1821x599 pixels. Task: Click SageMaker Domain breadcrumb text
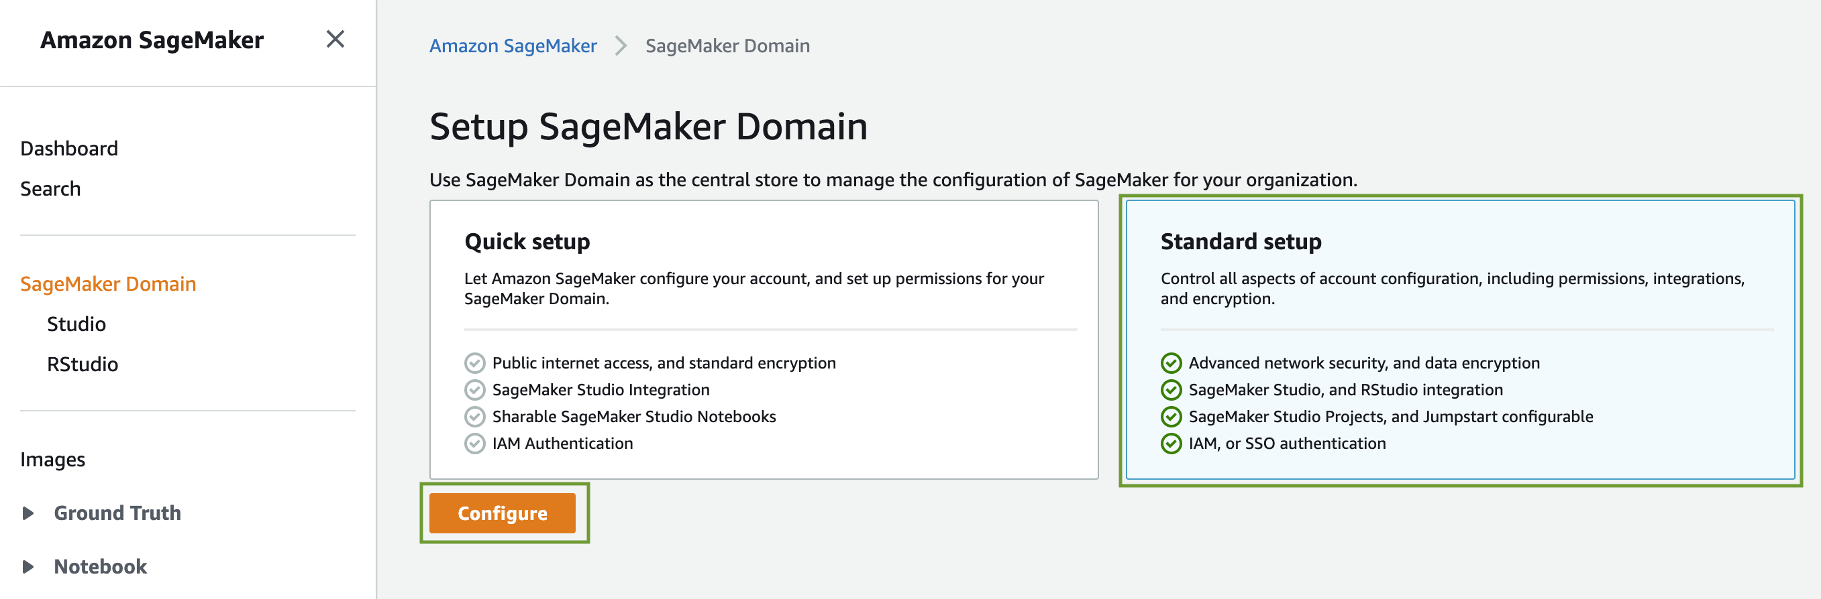[727, 46]
